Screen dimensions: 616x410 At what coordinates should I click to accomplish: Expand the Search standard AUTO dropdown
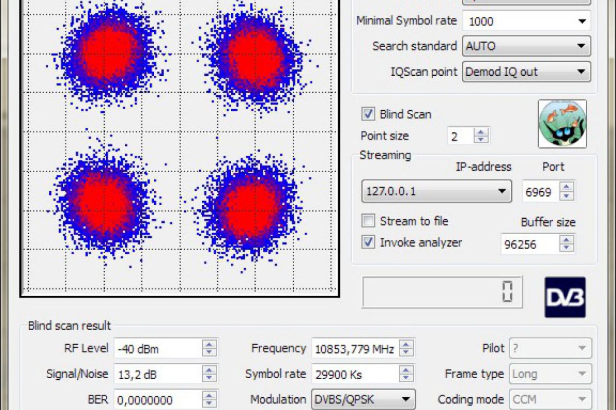click(581, 46)
